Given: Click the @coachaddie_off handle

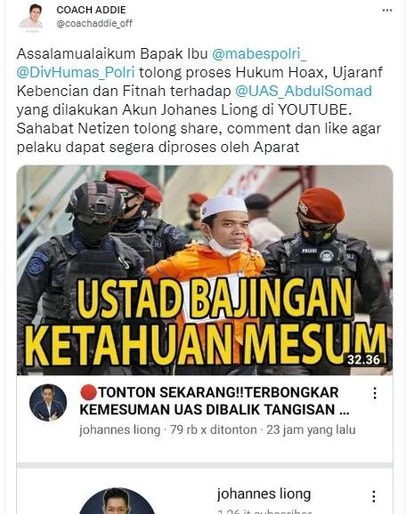Looking at the screenshot, I should (x=94, y=24).
